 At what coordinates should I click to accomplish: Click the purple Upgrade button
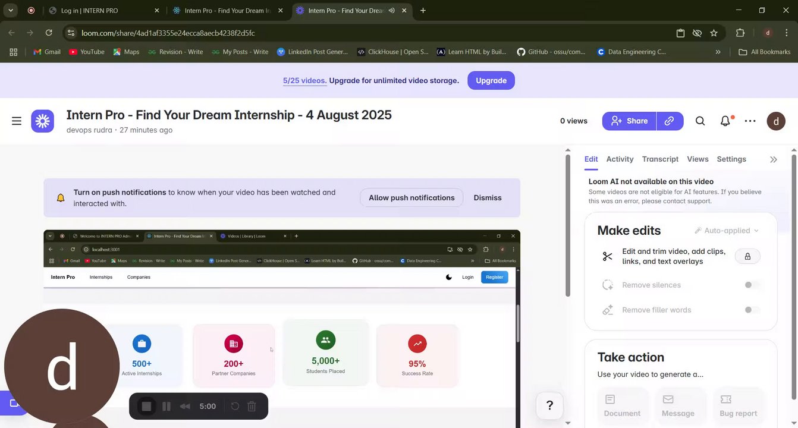click(x=491, y=81)
